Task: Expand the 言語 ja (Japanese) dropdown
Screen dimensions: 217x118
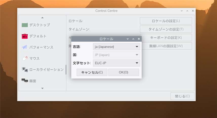Action: pyautogui.click(x=116, y=47)
